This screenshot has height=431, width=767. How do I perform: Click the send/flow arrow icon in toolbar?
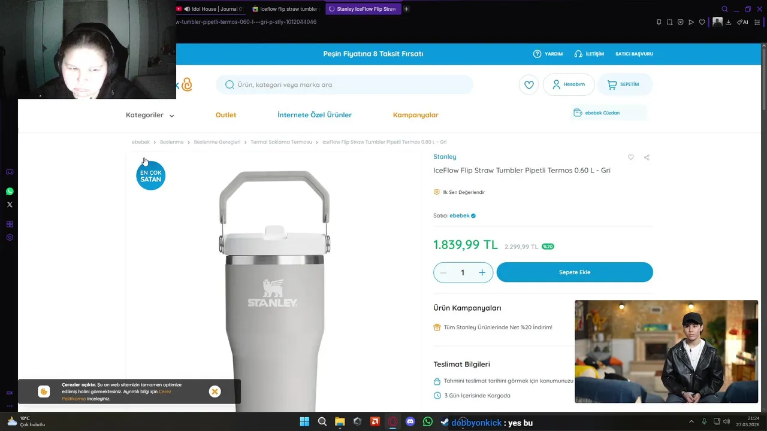point(691,22)
